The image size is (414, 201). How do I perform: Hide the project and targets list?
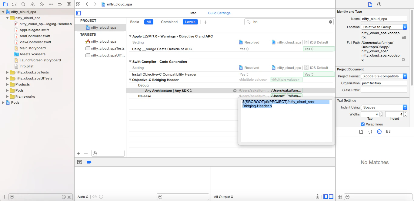pos(79,13)
